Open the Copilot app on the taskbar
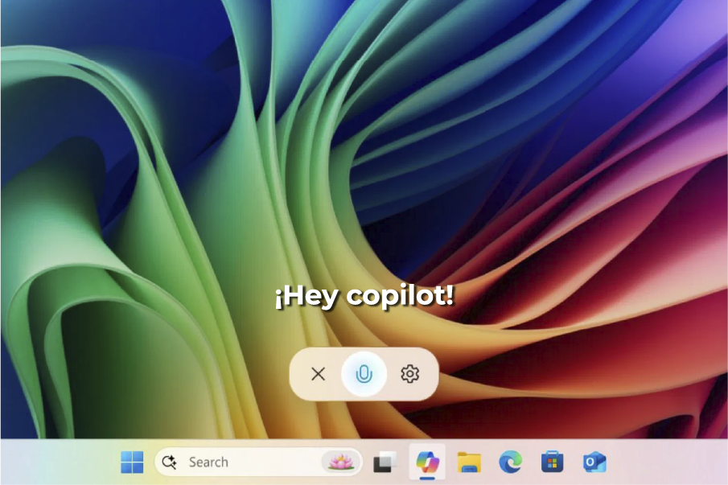 point(427,462)
